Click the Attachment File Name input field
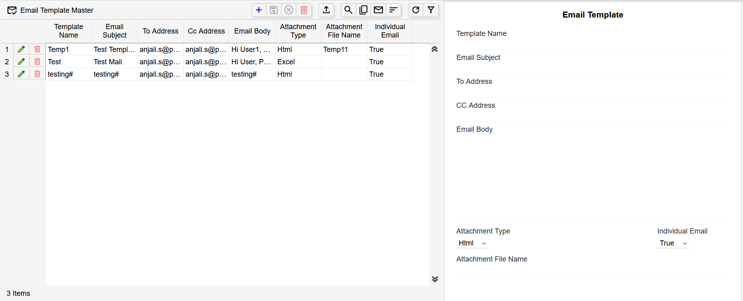This screenshot has height=301, width=743. 592,270
